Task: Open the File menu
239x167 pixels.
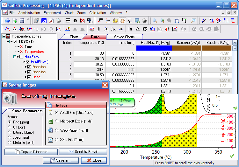Action: (12, 13)
